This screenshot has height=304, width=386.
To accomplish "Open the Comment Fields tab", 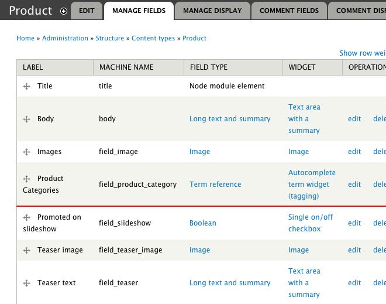I will (289, 11).
